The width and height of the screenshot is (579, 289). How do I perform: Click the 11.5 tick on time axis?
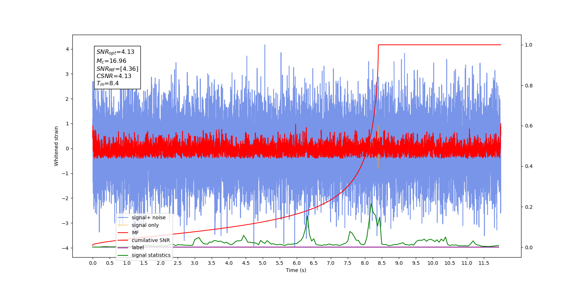[x=484, y=263]
